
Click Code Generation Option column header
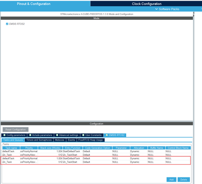[97, 148]
